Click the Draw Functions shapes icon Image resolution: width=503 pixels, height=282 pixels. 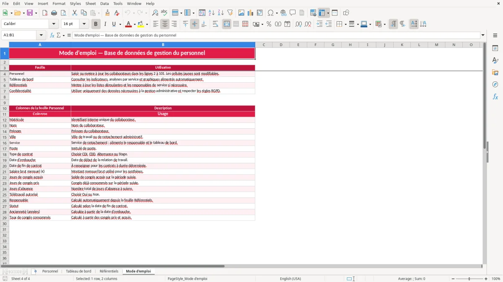346,13
